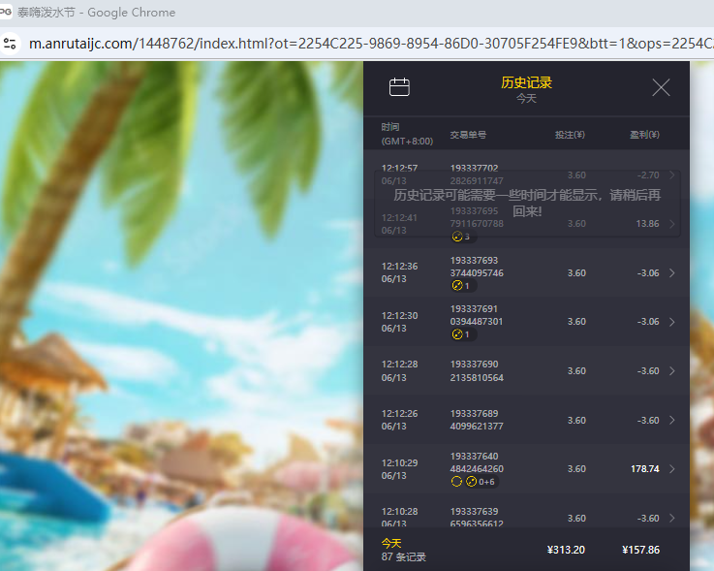Click the badge icon on 12:12:41 record

[462, 237]
